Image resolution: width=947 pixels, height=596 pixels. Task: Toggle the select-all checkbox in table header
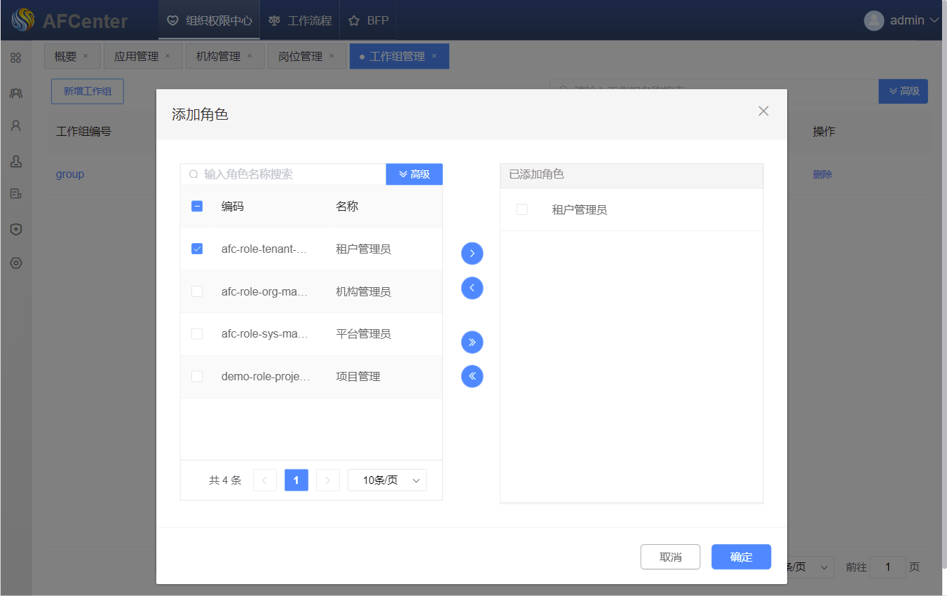pos(197,206)
